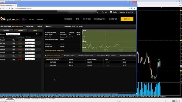The height and width of the screenshot is (102, 182).
Task: Open the speed dial grid icon
Action: point(9,8)
